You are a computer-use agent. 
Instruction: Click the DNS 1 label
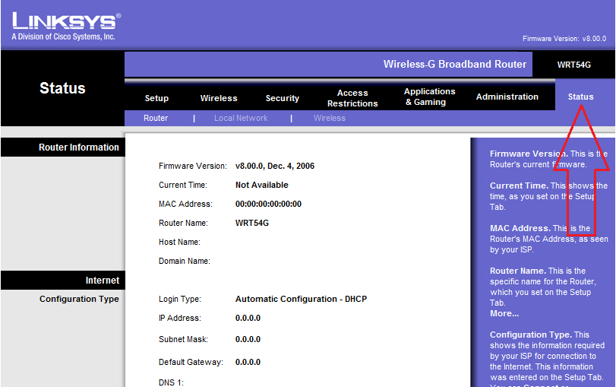[x=171, y=382]
